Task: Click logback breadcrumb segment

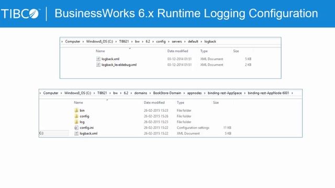Action: 210,41
